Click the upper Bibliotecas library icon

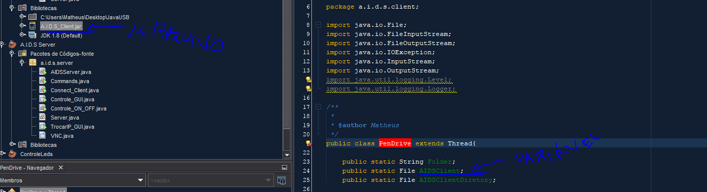[x=22, y=8]
